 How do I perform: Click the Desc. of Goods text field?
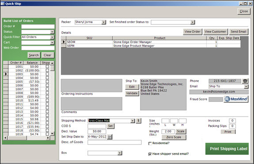114,142
